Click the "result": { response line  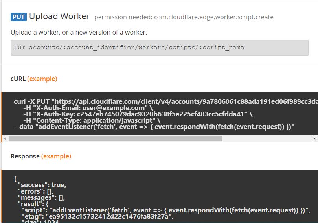coord(33,204)
